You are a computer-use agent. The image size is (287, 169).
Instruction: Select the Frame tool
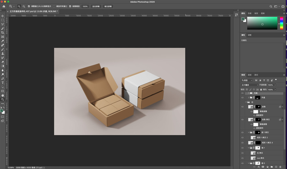[3, 37]
